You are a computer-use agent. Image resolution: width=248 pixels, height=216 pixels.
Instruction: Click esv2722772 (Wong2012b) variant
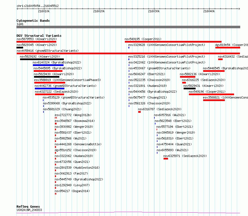pos(73,115)
